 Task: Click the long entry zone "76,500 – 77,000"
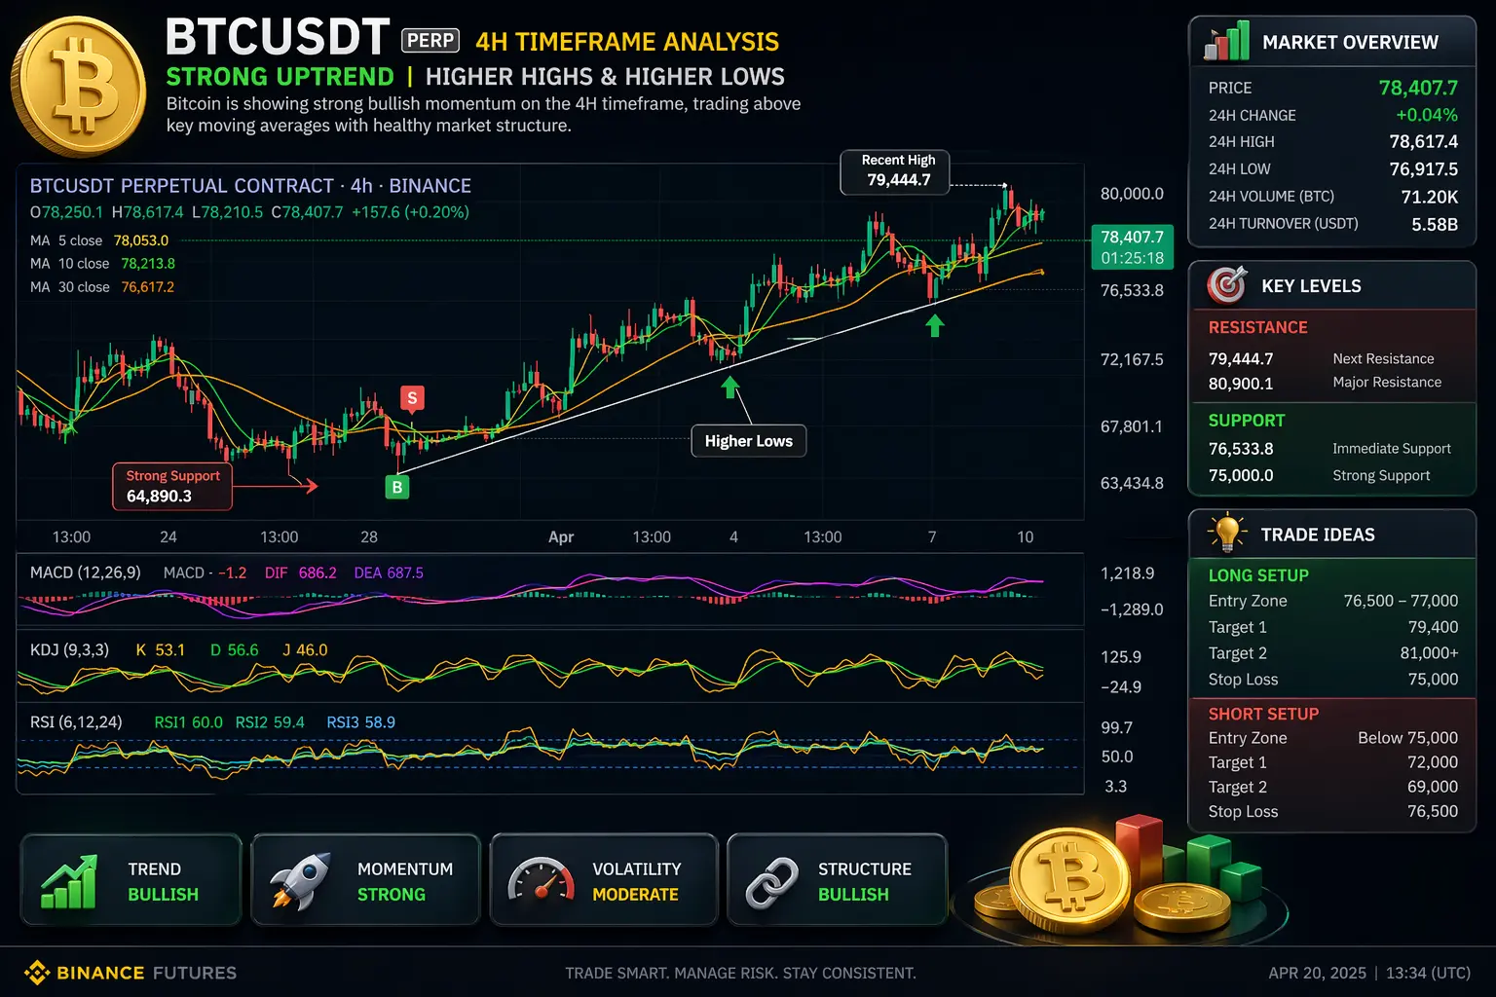click(x=1401, y=601)
